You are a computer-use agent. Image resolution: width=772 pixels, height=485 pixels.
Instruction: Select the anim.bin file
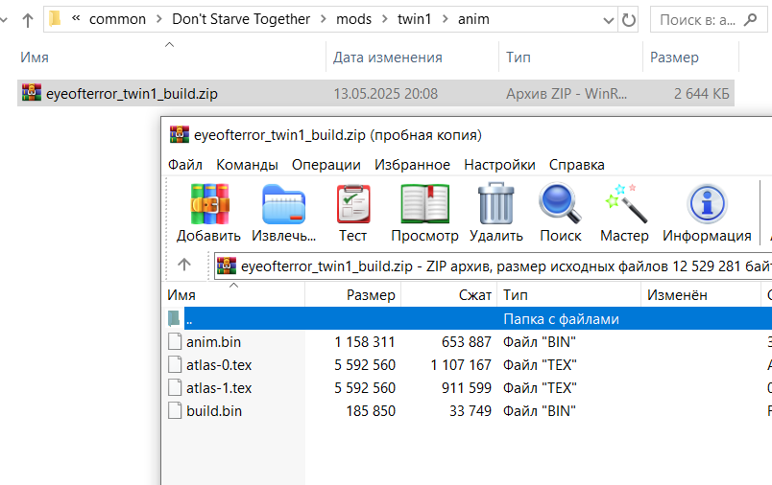[214, 341]
